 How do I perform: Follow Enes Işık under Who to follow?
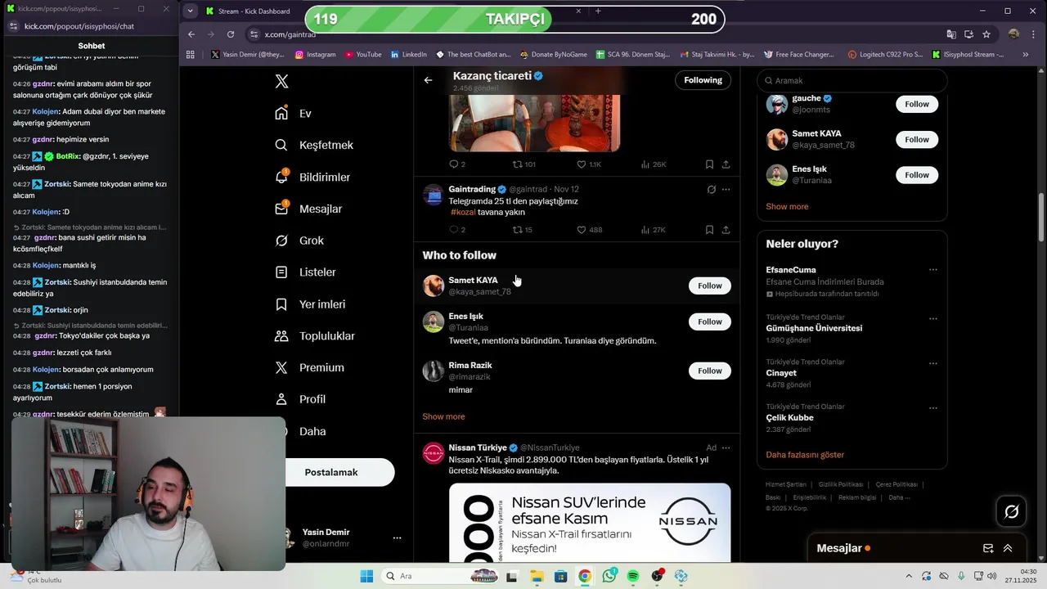[710, 321]
